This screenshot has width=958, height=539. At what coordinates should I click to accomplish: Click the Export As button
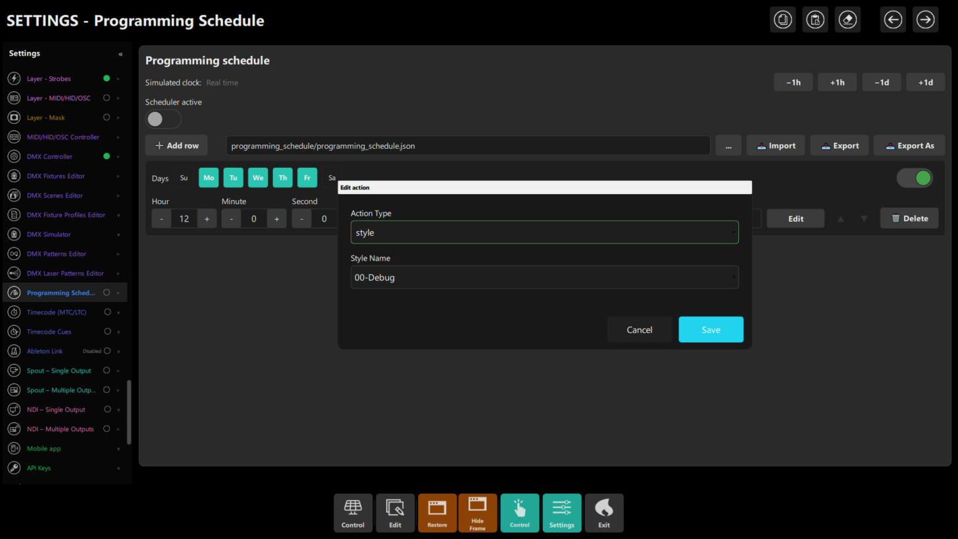point(909,145)
